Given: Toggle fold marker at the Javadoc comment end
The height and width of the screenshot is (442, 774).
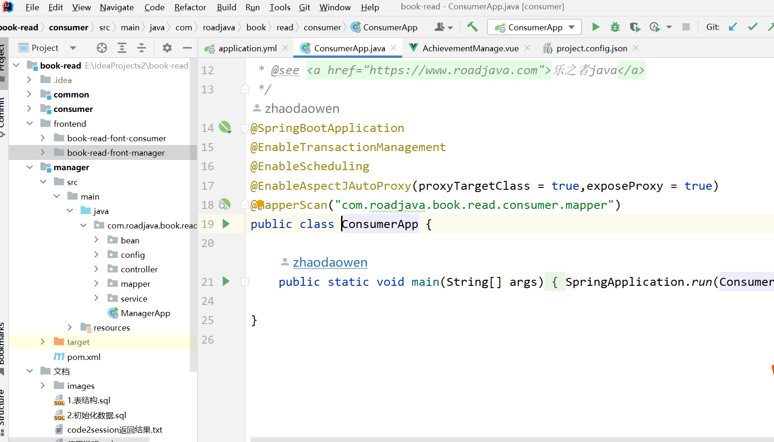Looking at the screenshot, I should pyautogui.click(x=245, y=89).
